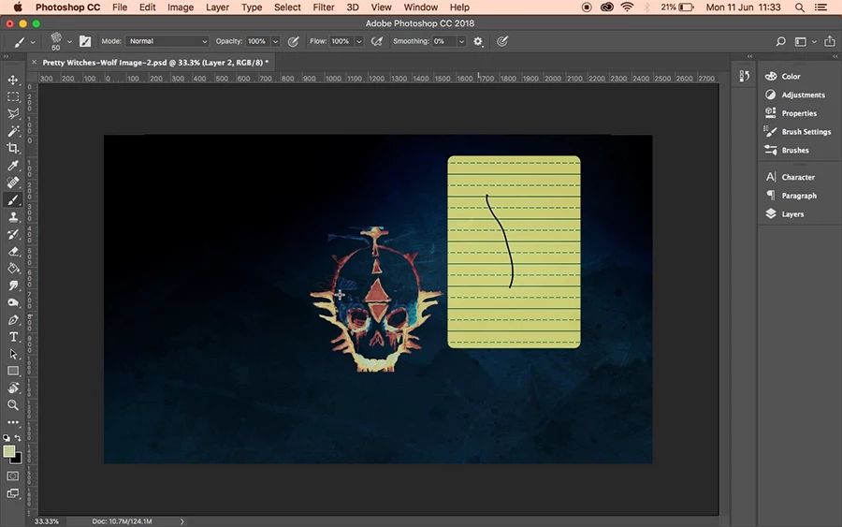Click the Opacity value field
This screenshot has width=842, height=527.
tap(258, 41)
